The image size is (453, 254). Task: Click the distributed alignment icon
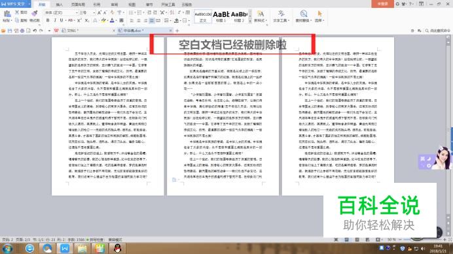[x=158, y=21]
